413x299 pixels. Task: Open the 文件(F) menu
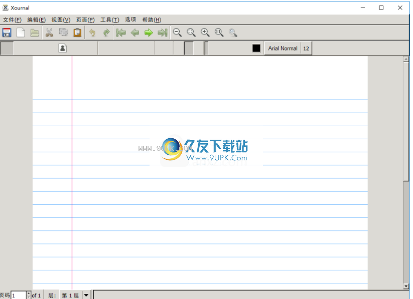12,20
